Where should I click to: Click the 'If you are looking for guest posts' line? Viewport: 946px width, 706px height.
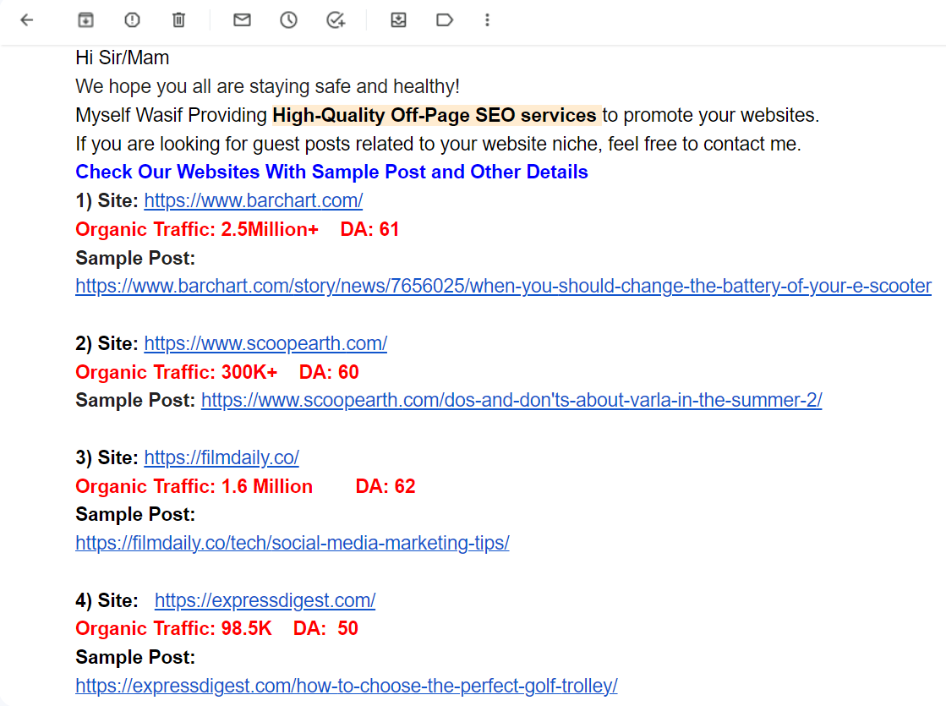click(438, 144)
